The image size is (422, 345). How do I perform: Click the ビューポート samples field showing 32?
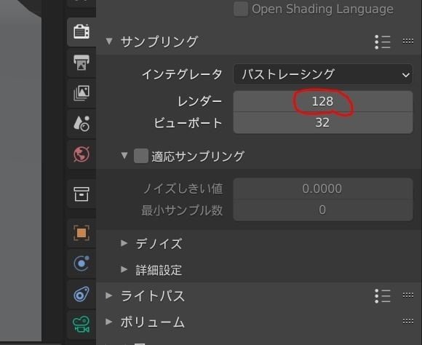[x=323, y=123]
